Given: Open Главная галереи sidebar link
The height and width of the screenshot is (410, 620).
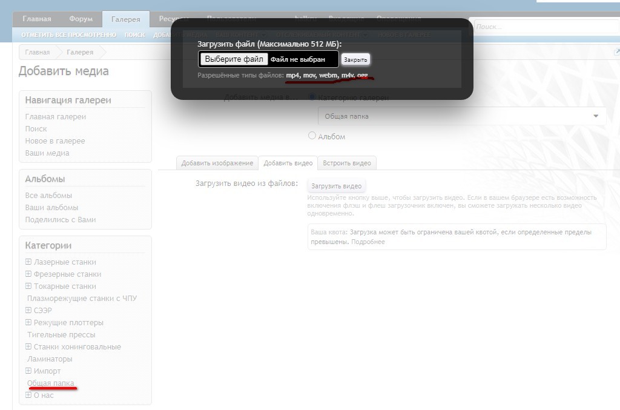Looking at the screenshot, I should pyautogui.click(x=55, y=117).
